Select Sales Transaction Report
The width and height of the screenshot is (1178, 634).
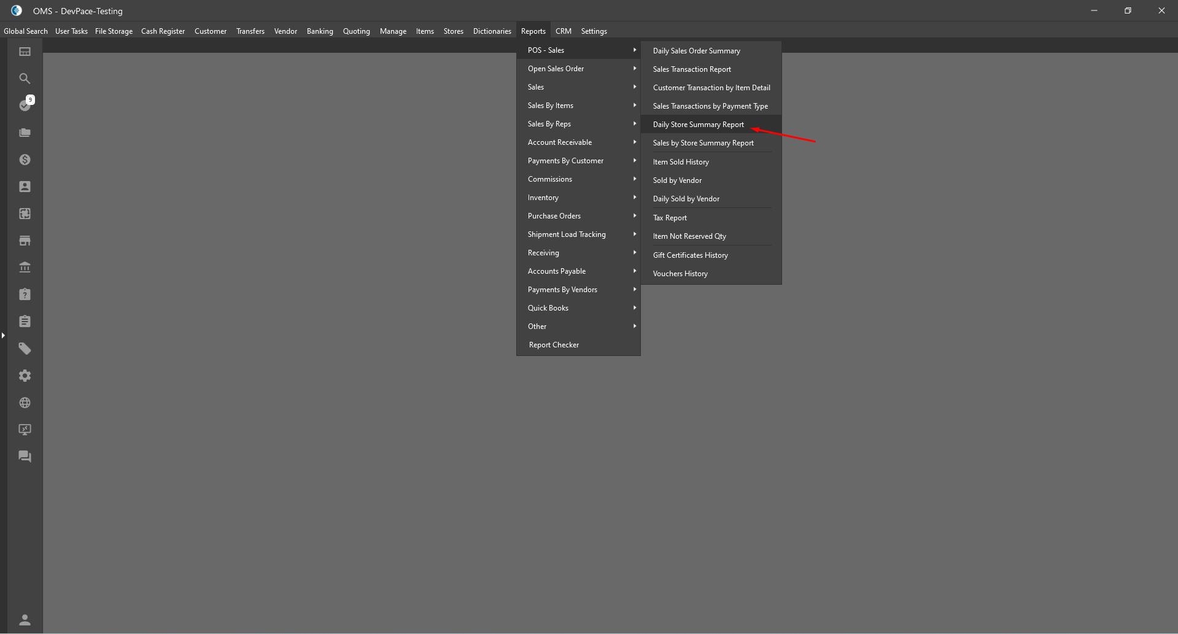click(x=711, y=69)
